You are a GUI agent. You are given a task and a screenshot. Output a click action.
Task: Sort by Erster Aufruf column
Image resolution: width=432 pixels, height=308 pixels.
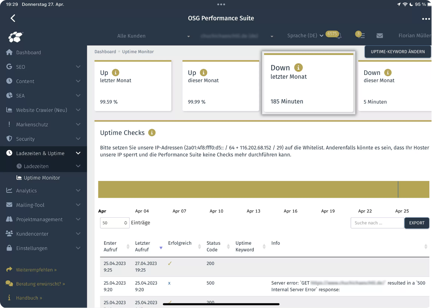(116, 247)
